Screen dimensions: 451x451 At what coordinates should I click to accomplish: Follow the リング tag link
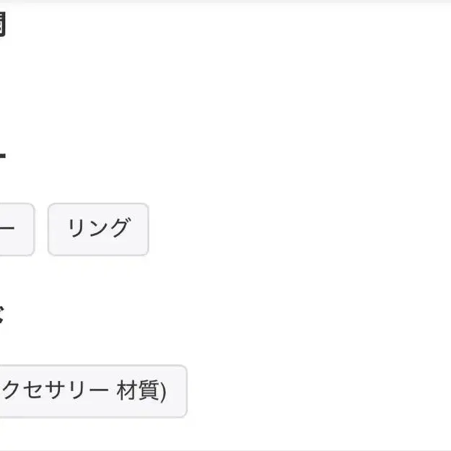click(x=98, y=229)
